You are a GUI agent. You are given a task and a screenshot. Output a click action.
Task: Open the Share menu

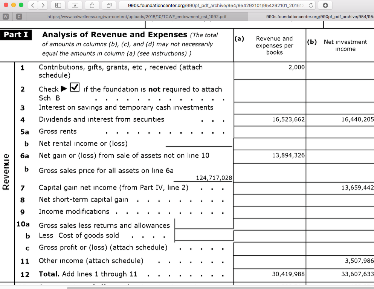click(x=93, y=5)
